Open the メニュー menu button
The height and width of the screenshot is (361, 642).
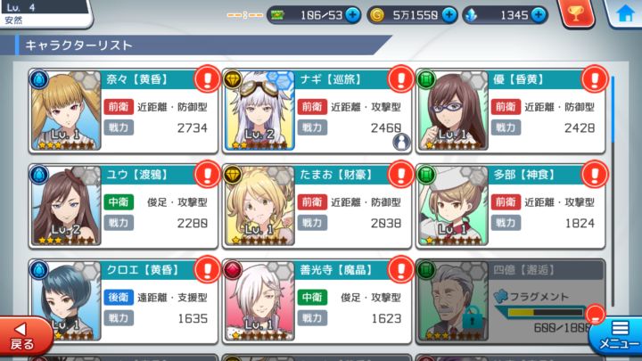coord(617,336)
